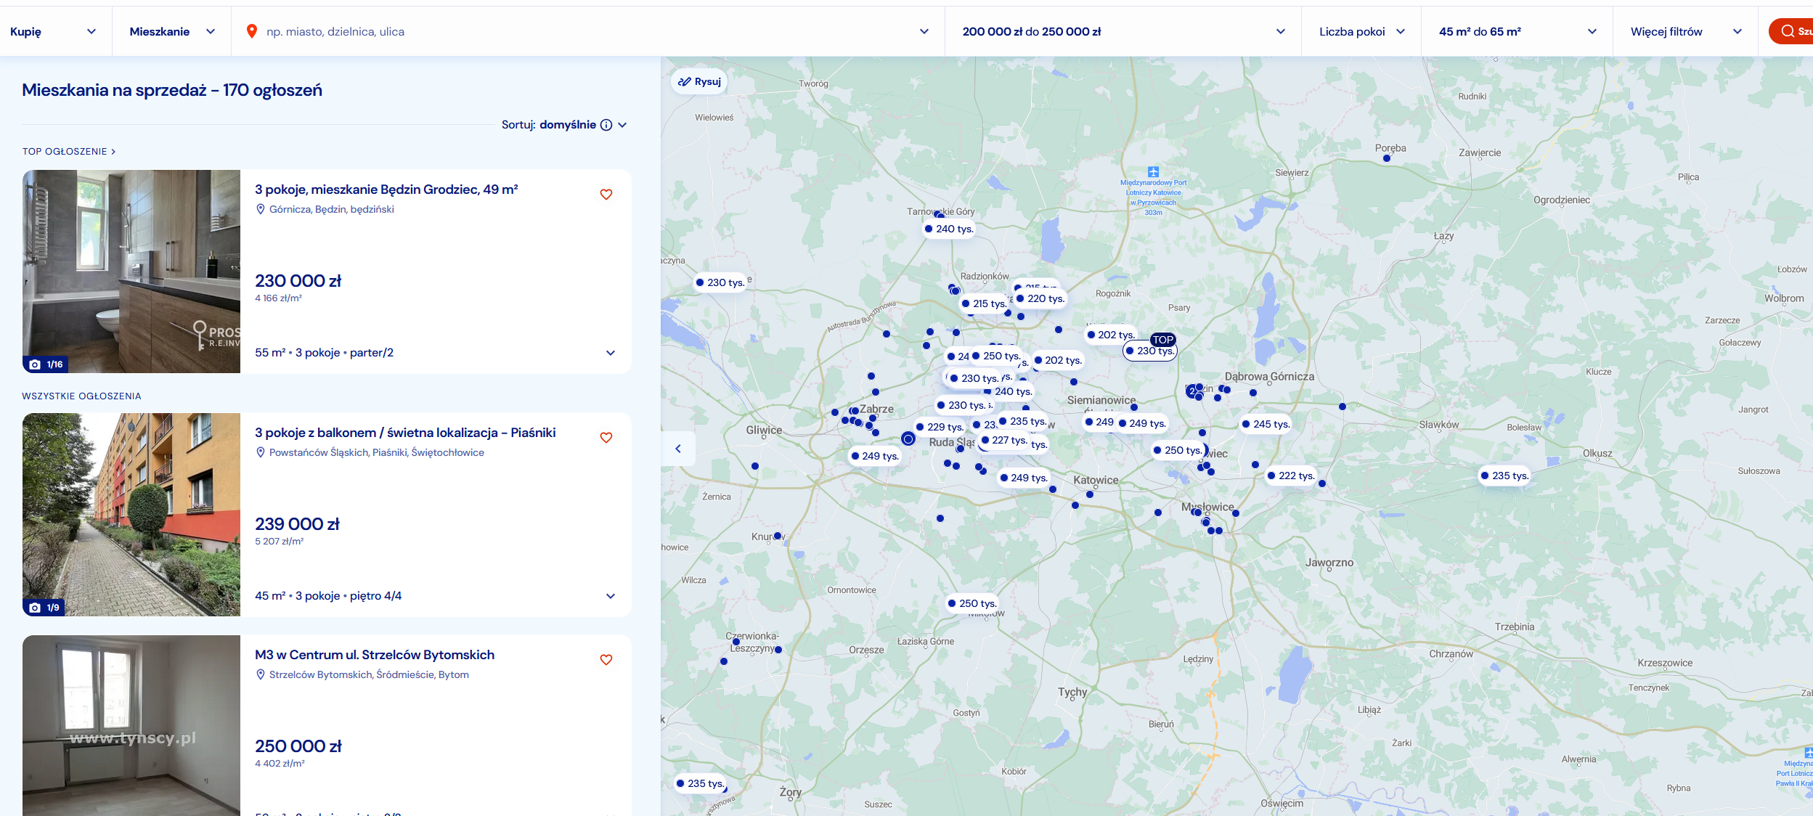Click the orange location pin icon
1813x816 pixels.
(x=252, y=31)
